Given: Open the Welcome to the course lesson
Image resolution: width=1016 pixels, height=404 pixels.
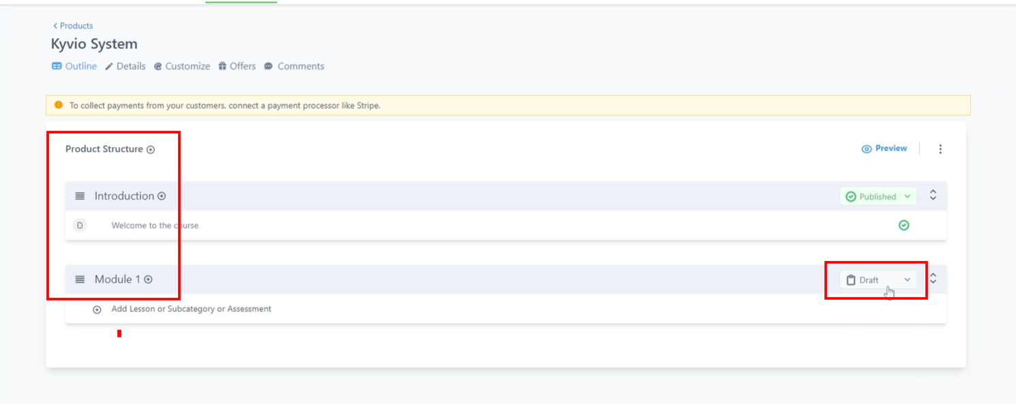Looking at the screenshot, I should point(155,226).
